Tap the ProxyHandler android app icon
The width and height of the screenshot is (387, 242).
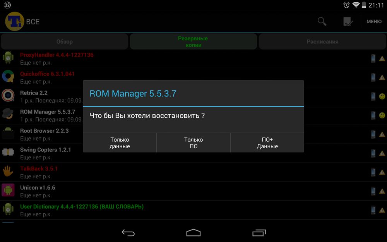coord(8,58)
